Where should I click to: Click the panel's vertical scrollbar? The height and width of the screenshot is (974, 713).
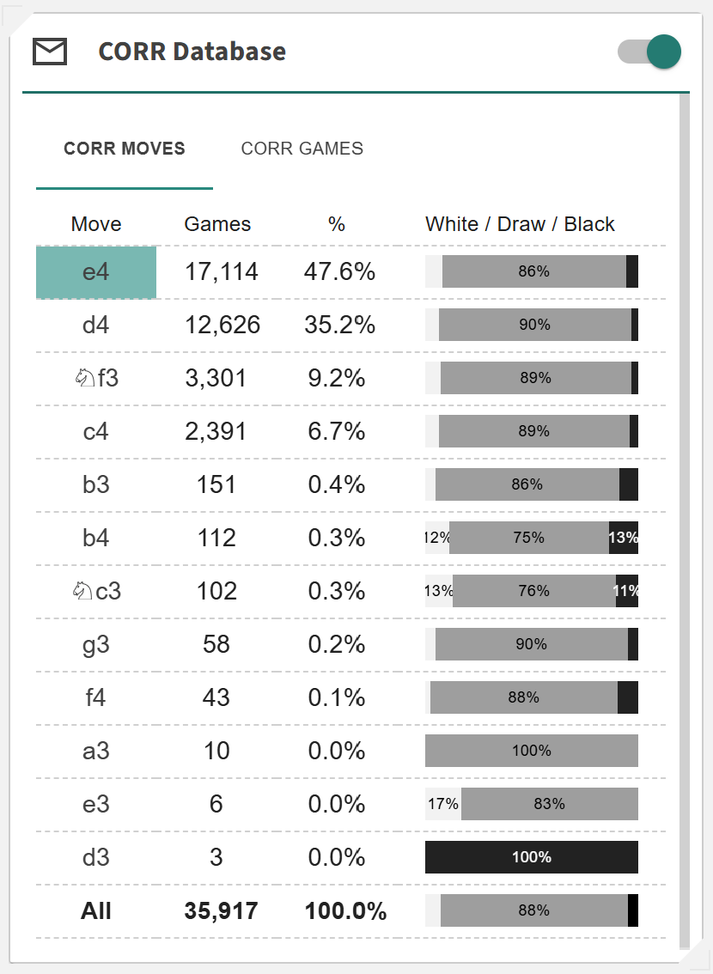click(684, 515)
